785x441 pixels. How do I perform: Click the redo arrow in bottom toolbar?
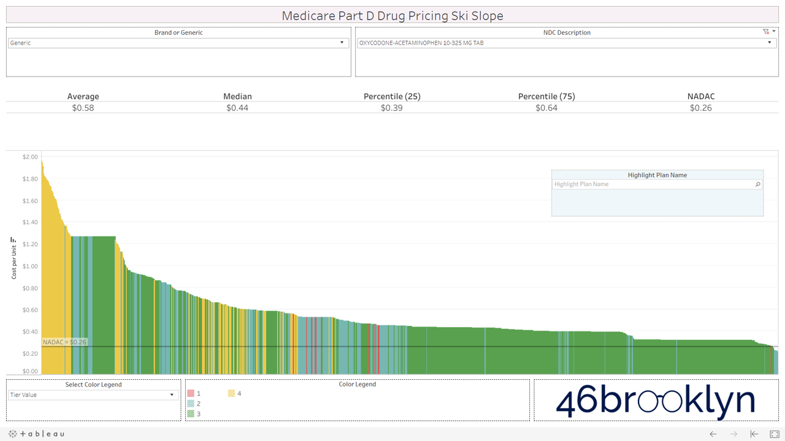tap(733, 434)
